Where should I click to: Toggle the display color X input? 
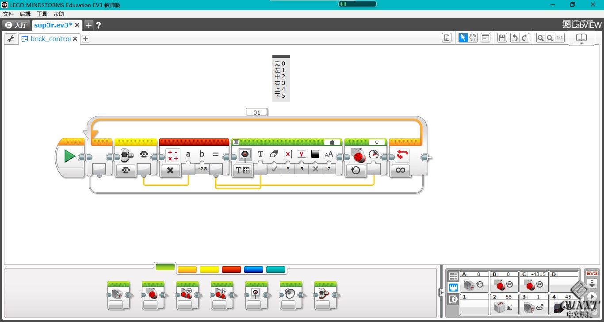[315, 169]
